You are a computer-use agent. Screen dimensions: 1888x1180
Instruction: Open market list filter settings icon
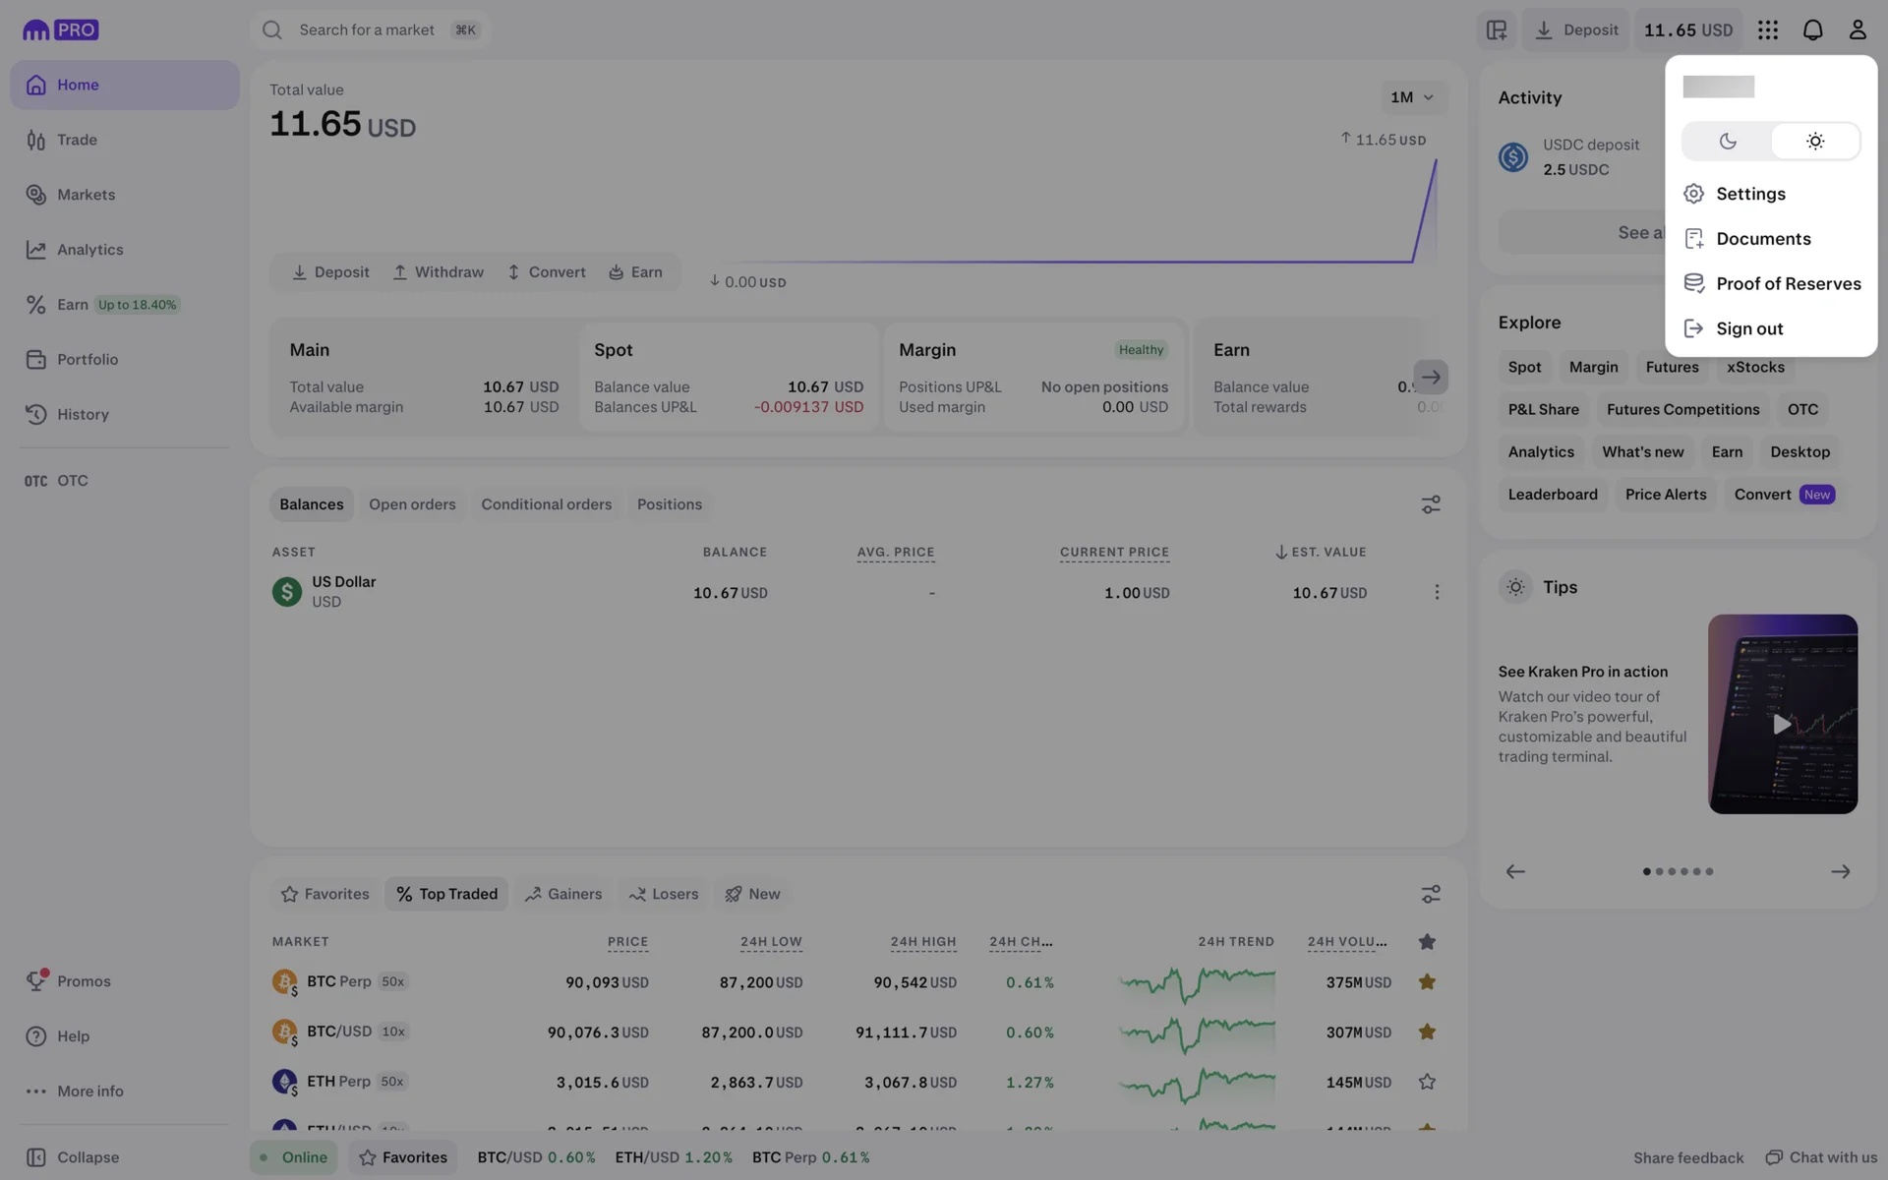1431,894
